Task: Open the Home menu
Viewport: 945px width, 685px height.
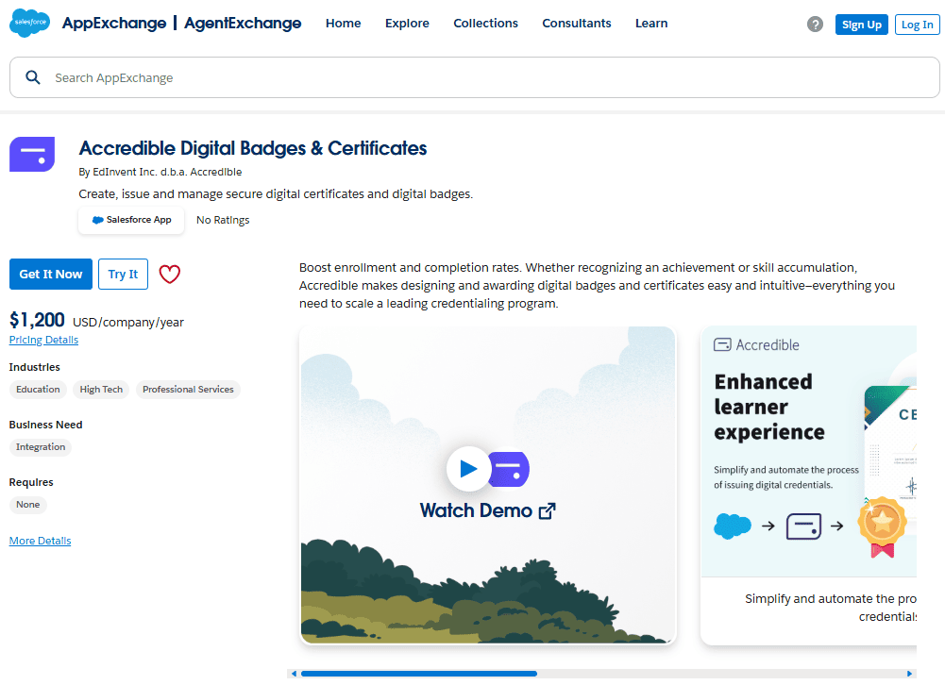Action: tap(343, 23)
